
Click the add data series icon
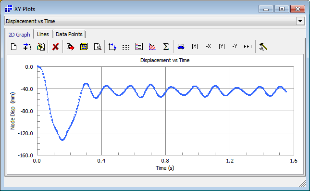[27, 47]
